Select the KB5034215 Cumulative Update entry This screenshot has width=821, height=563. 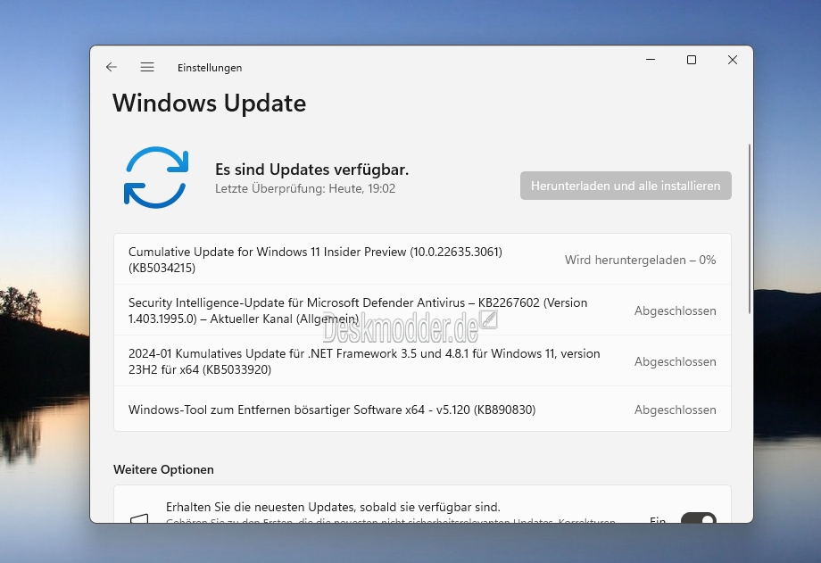click(422, 260)
